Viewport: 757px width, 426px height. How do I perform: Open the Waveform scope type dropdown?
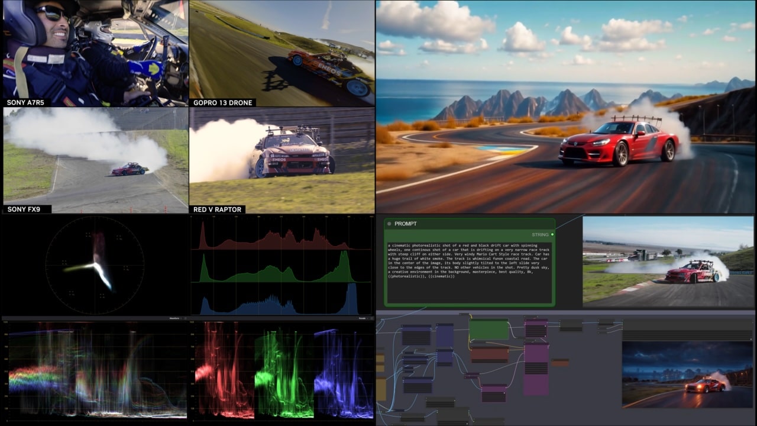(174, 317)
